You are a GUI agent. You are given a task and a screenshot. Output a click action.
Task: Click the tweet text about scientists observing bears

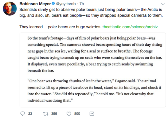91,12
